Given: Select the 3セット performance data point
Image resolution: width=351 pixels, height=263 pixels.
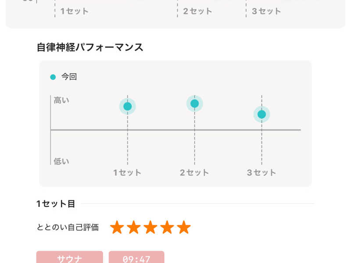Looking at the screenshot, I should coord(261,114).
